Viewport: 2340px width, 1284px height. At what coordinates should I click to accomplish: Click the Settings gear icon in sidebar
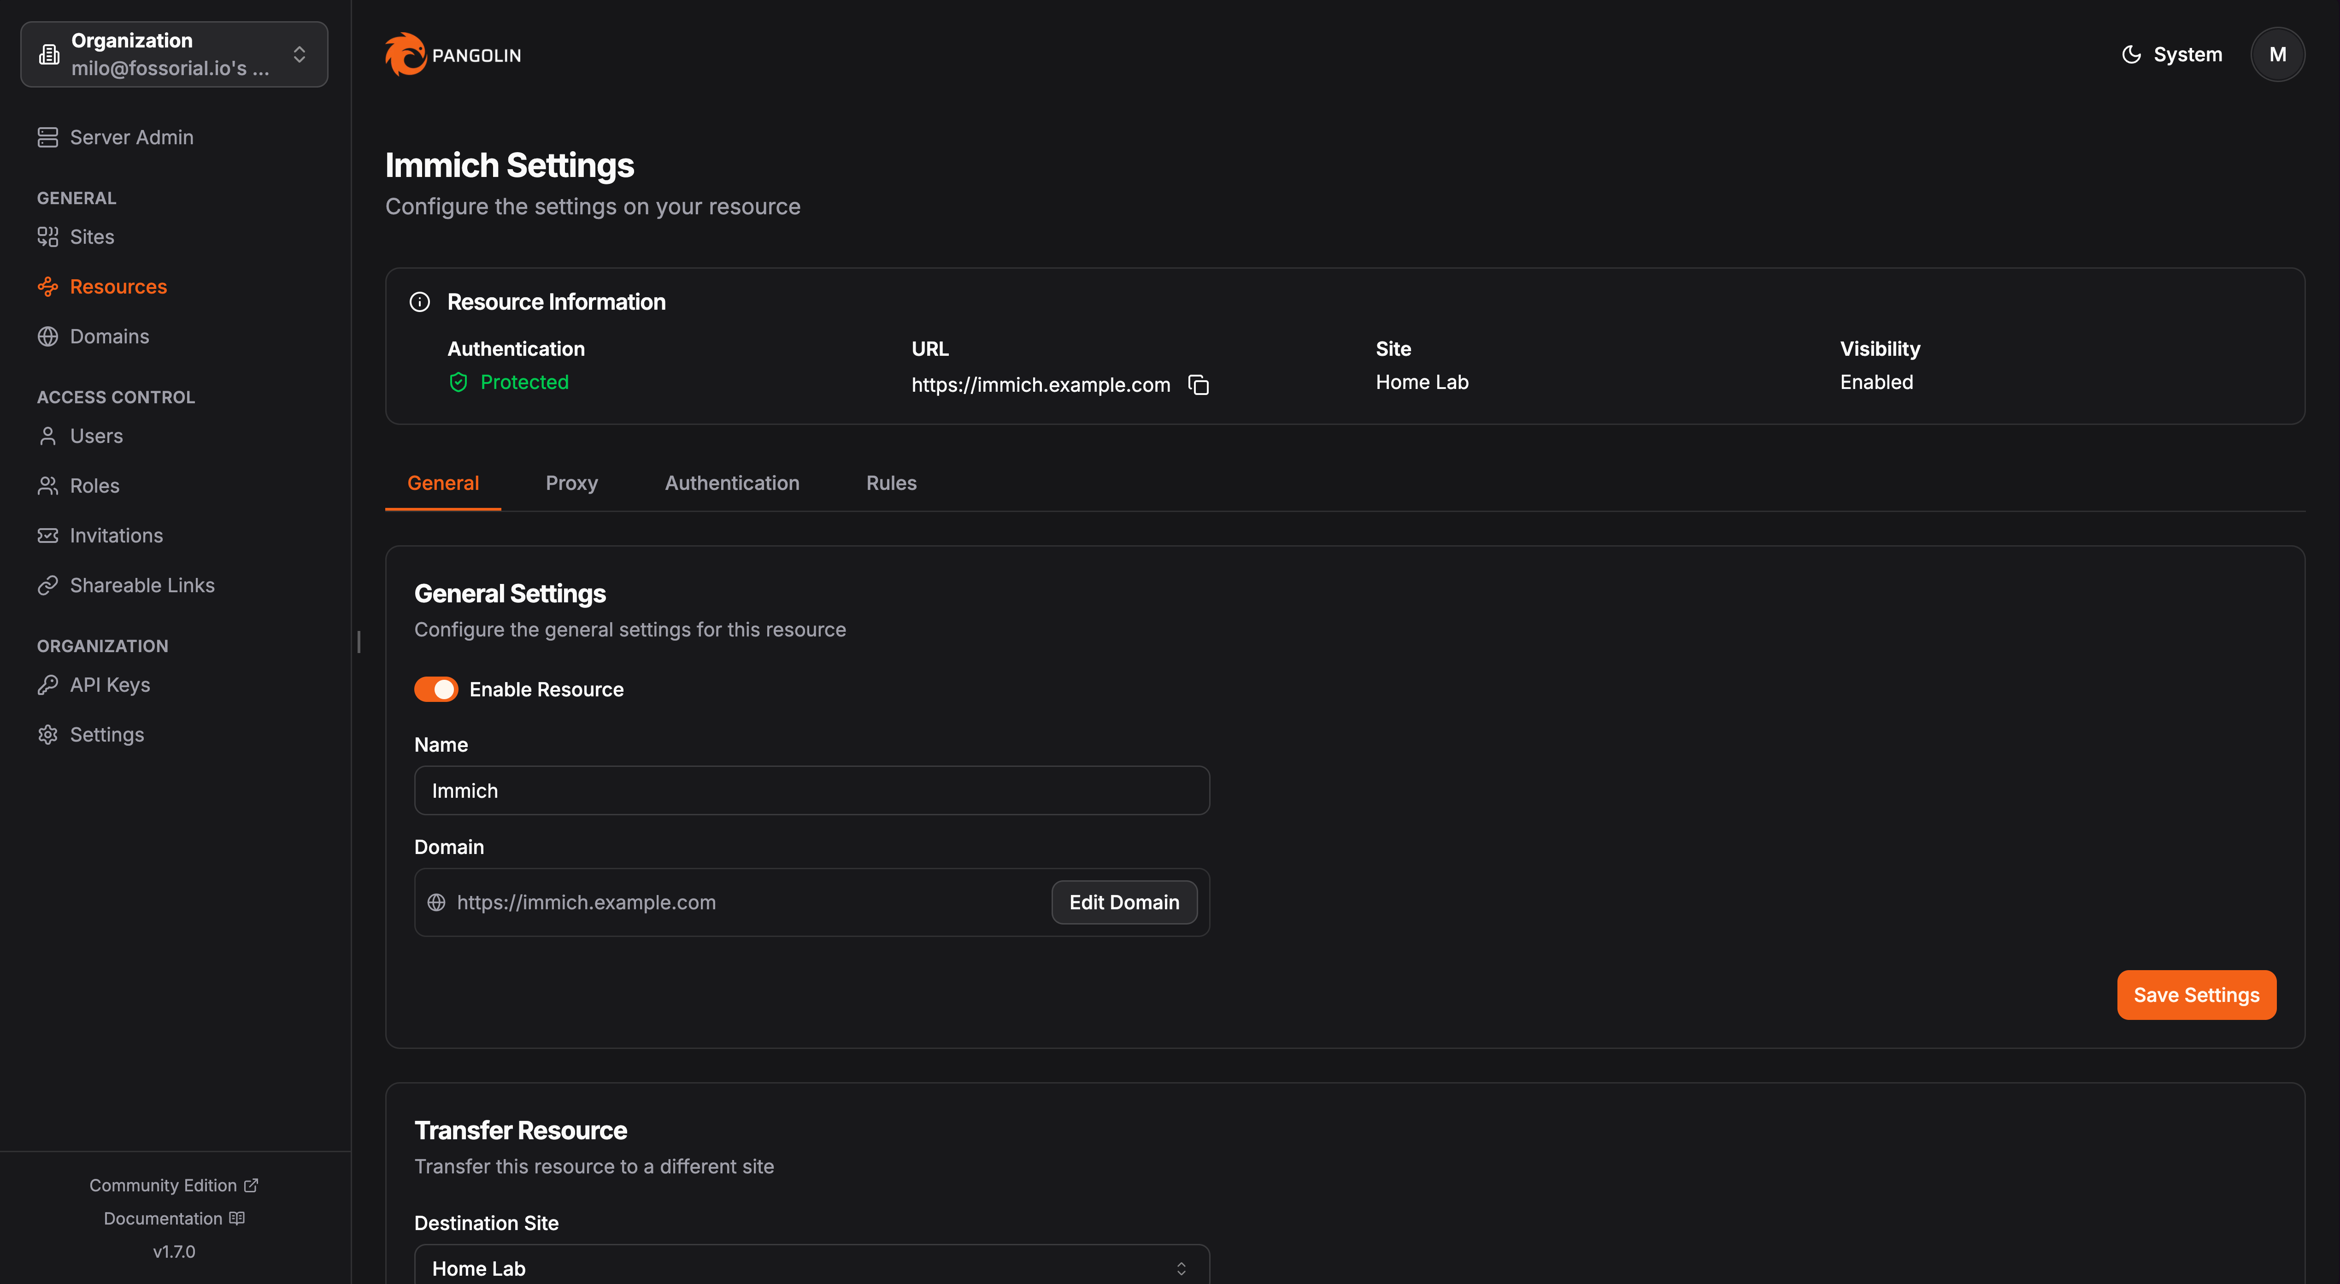pos(47,734)
